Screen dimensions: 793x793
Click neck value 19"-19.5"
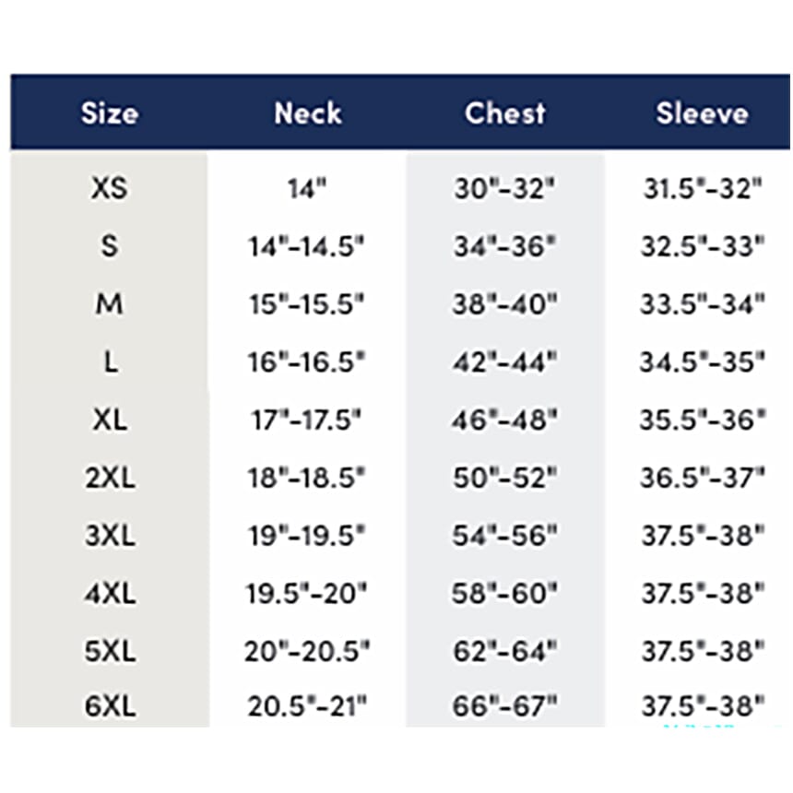pos(306,536)
